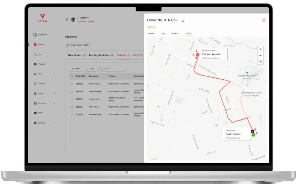Click the Filter button
Viewport: 308px width, 184px height.
pyautogui.click(x=76, y=69)
